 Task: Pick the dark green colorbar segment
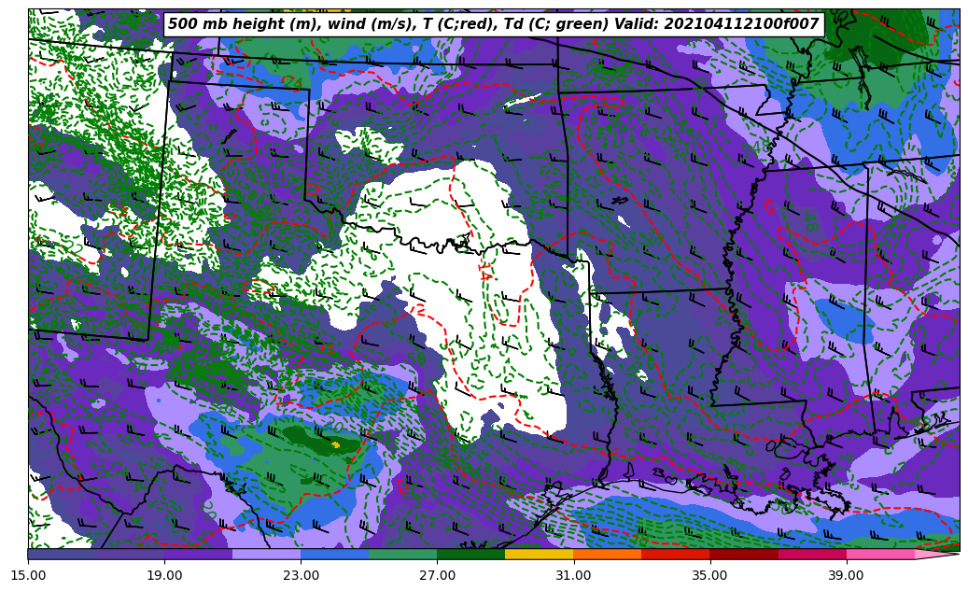tap(470, 554)
